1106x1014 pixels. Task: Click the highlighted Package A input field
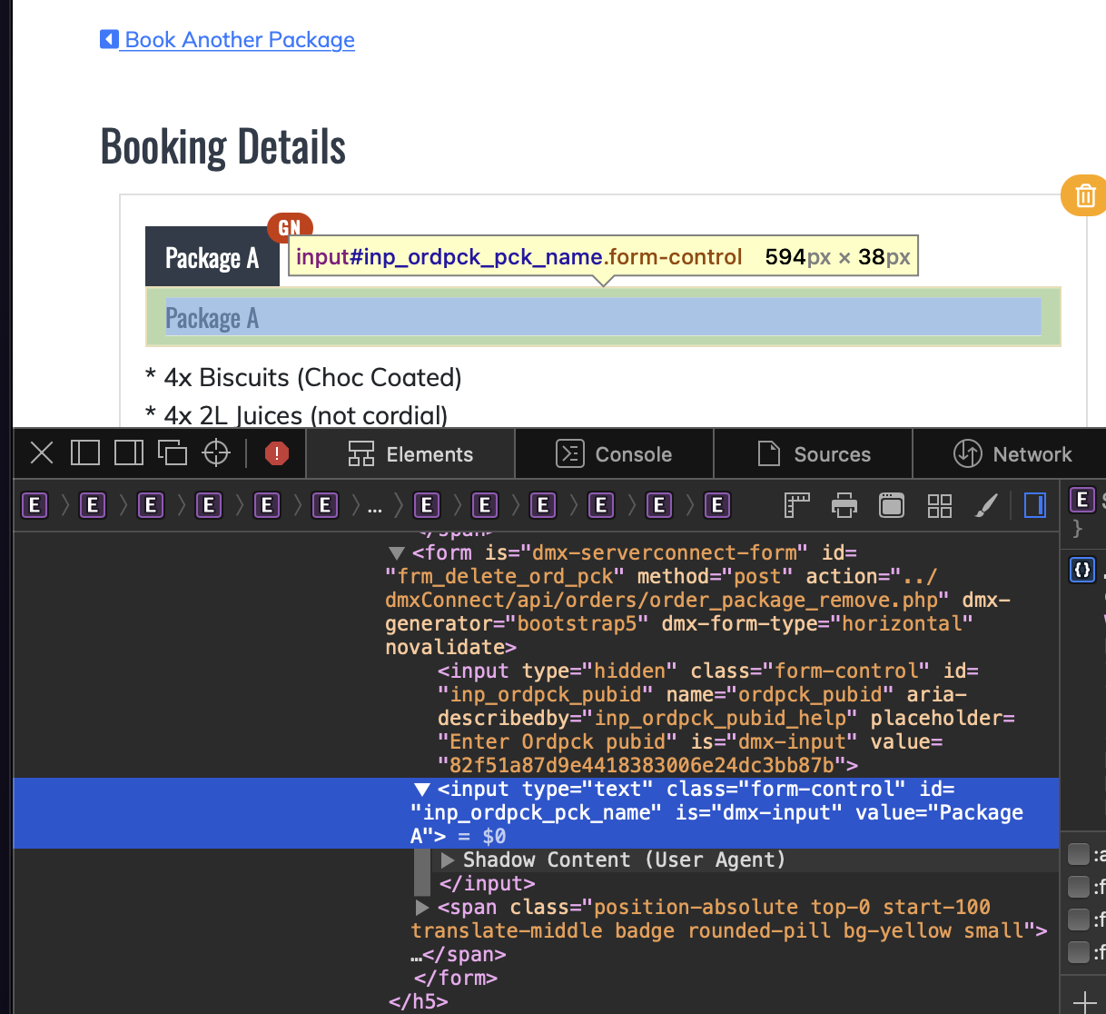603,317
